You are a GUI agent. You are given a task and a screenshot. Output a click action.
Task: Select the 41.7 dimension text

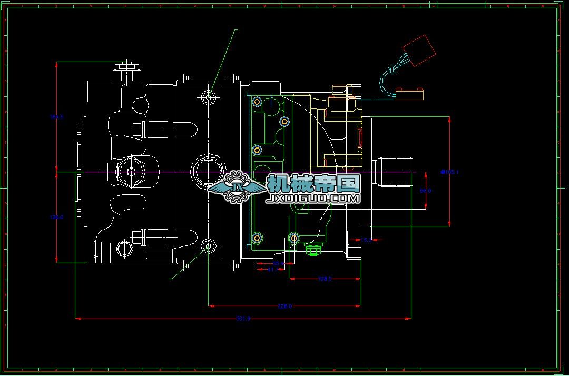[x=273, y=270]
